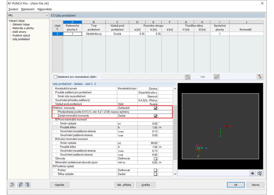
Task: Click column A header
Action: [x=72, y=22]
